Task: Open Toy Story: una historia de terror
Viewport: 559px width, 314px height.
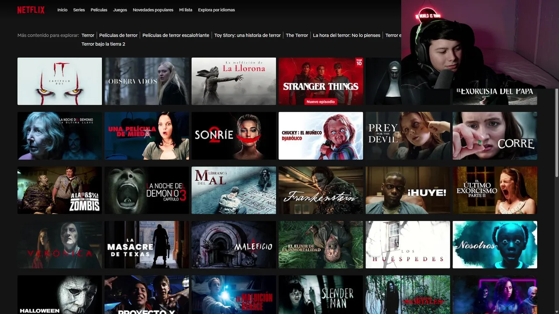Action: (x=248, y=35)
